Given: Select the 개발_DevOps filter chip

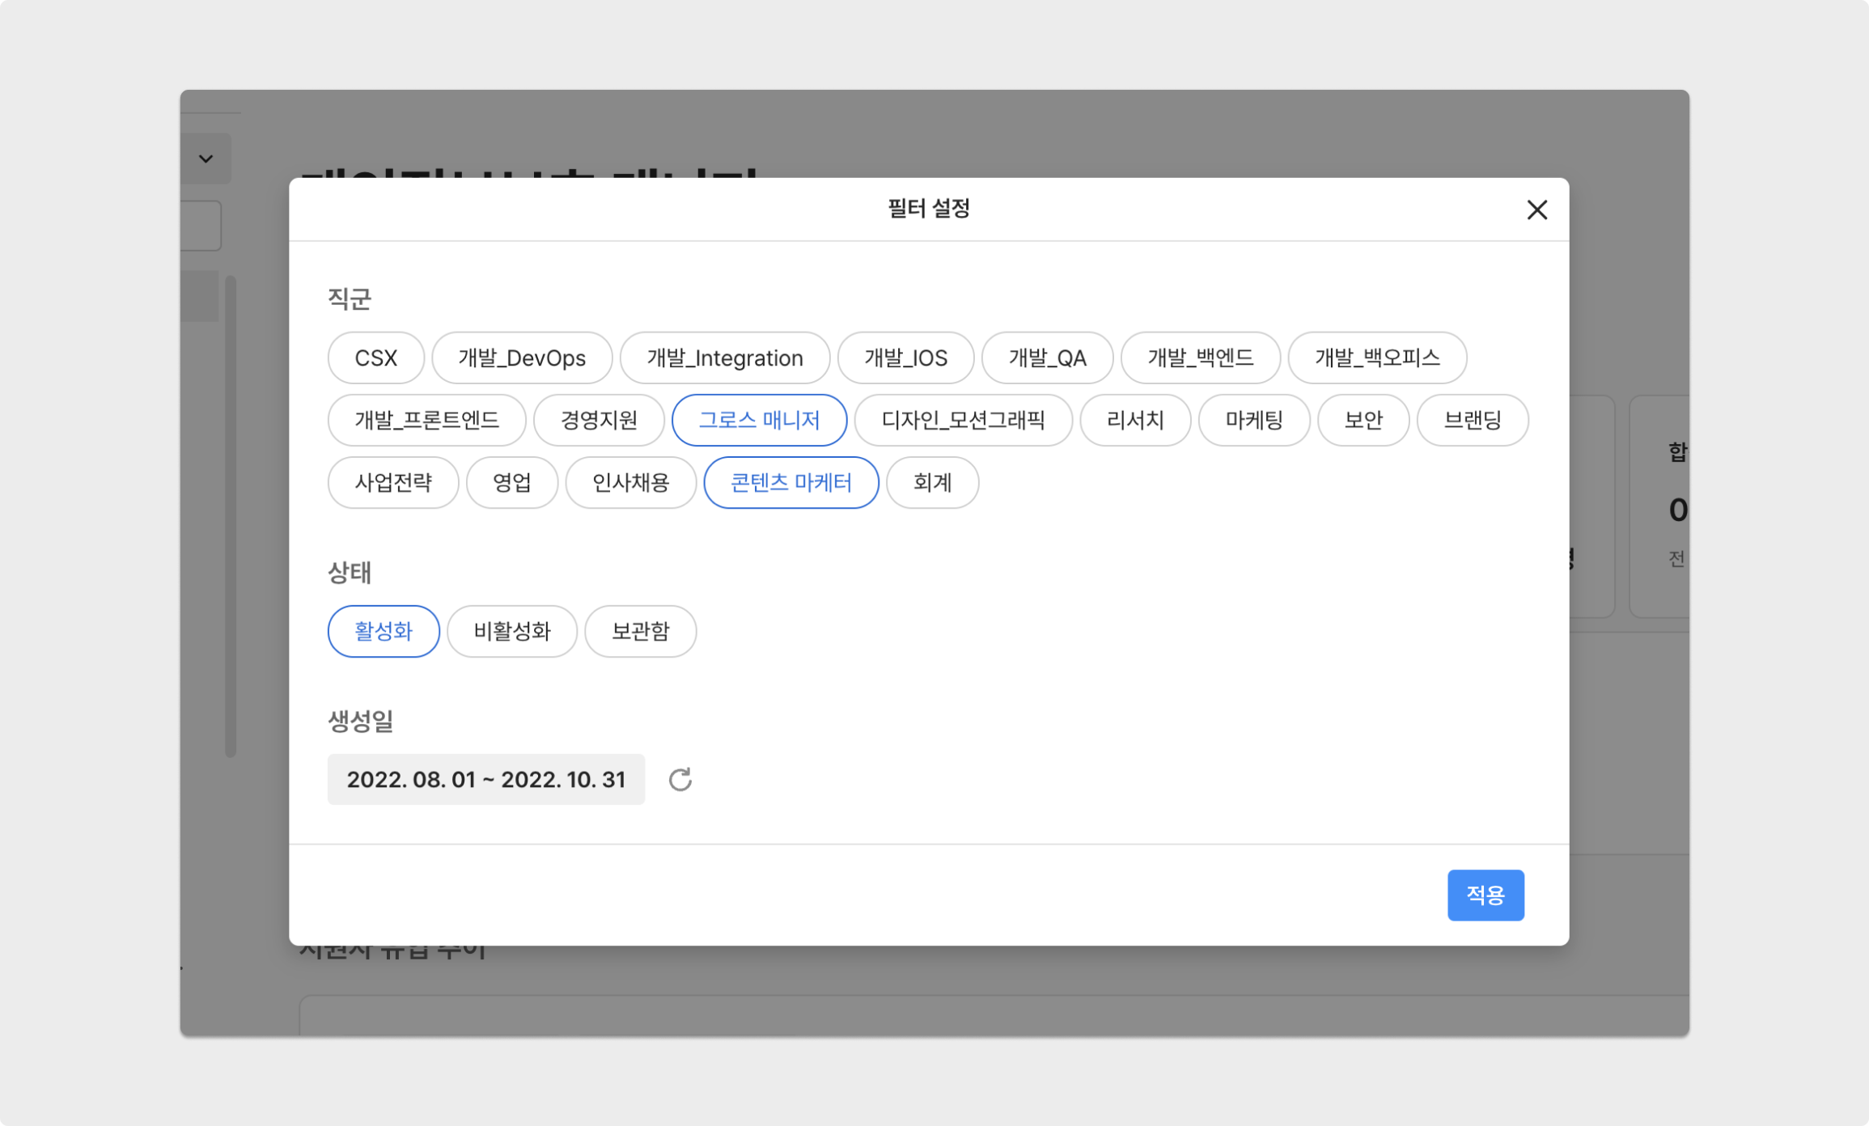Looking at the screenshot, I should click(522, 358).
